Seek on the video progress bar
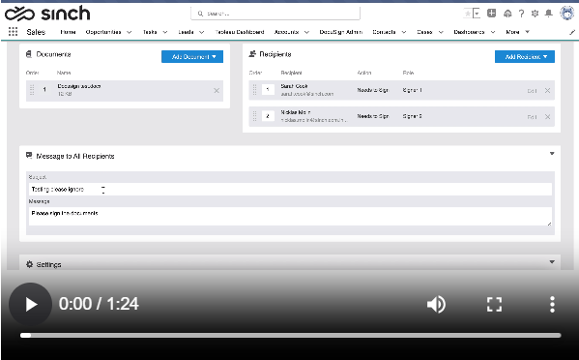Image resolution: width=579 pixels, height=360 pixels. coord(291,335)
